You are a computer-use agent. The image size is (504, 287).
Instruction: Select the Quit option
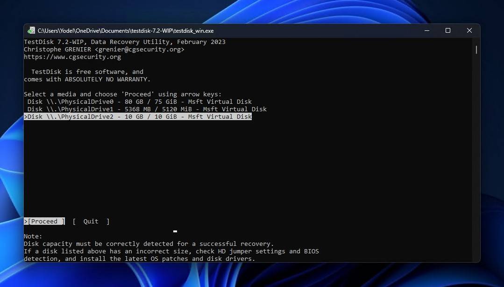click(x=91, y=222)
